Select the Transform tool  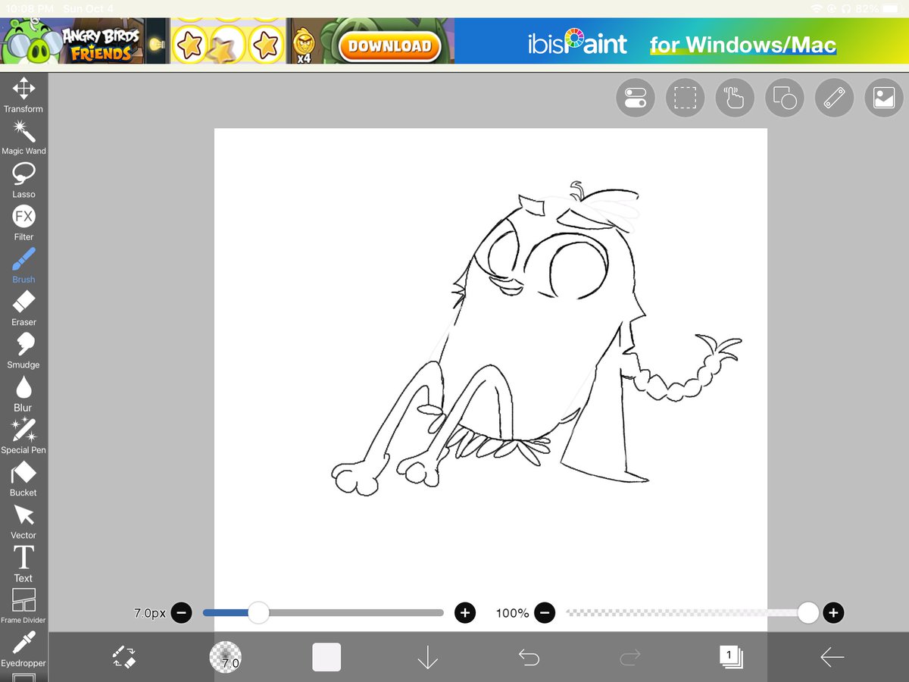tap(23, 95)
